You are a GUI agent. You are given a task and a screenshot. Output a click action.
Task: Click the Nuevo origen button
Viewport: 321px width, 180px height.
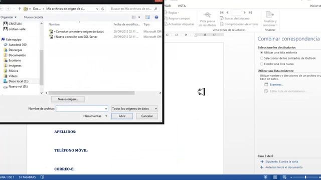[68, 99]
